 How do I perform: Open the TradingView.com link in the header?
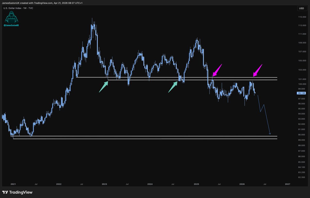(x=43, y=2)
